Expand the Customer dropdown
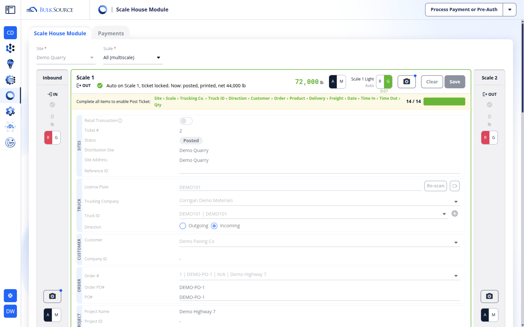The image size is (524, 327). tap(456, 243)
